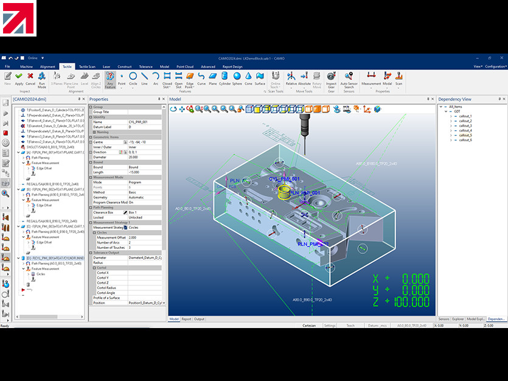The image size is (508, 381).
Task: Open the Sensors tab at bottom right
Action: pyautogui.click(x=444, y=319)
